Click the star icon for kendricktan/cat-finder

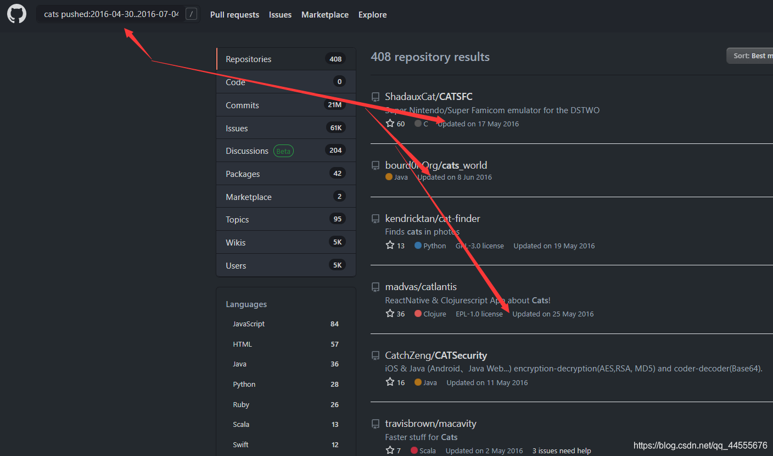390,246
